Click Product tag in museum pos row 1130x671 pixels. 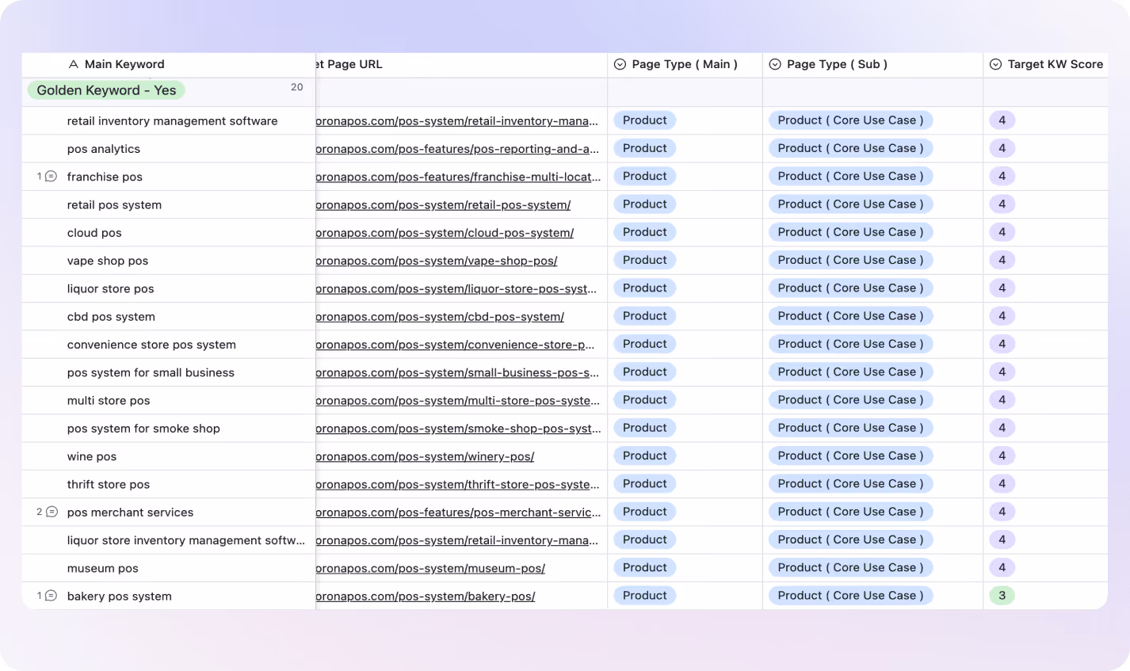pos(645,567)
